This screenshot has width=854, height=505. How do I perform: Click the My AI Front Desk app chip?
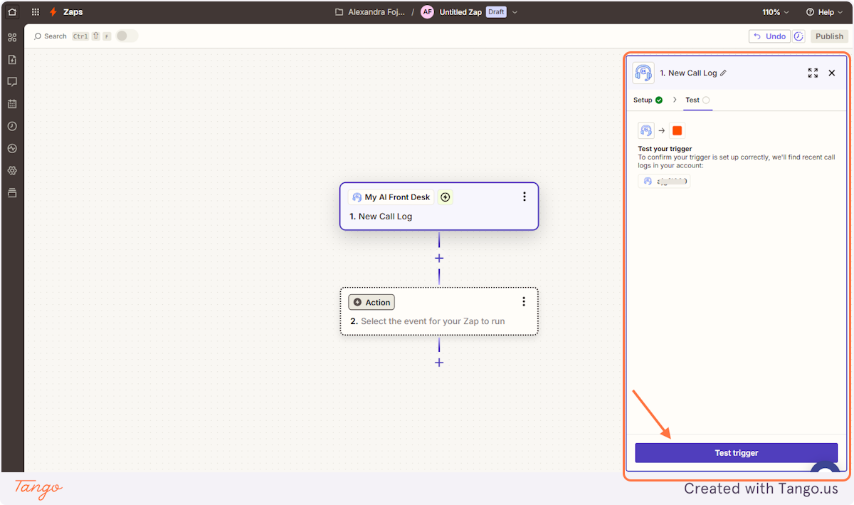point(391,197)
